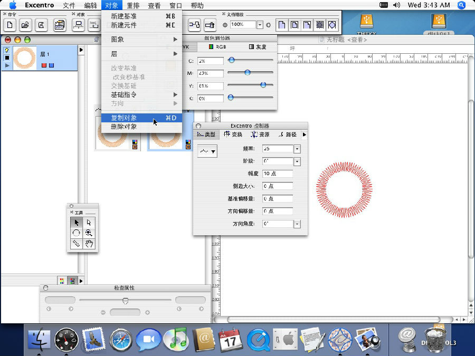Select the hand pan tool
Image resolution: width=475 pixels, height=356 pixels.
coord(89,244)
